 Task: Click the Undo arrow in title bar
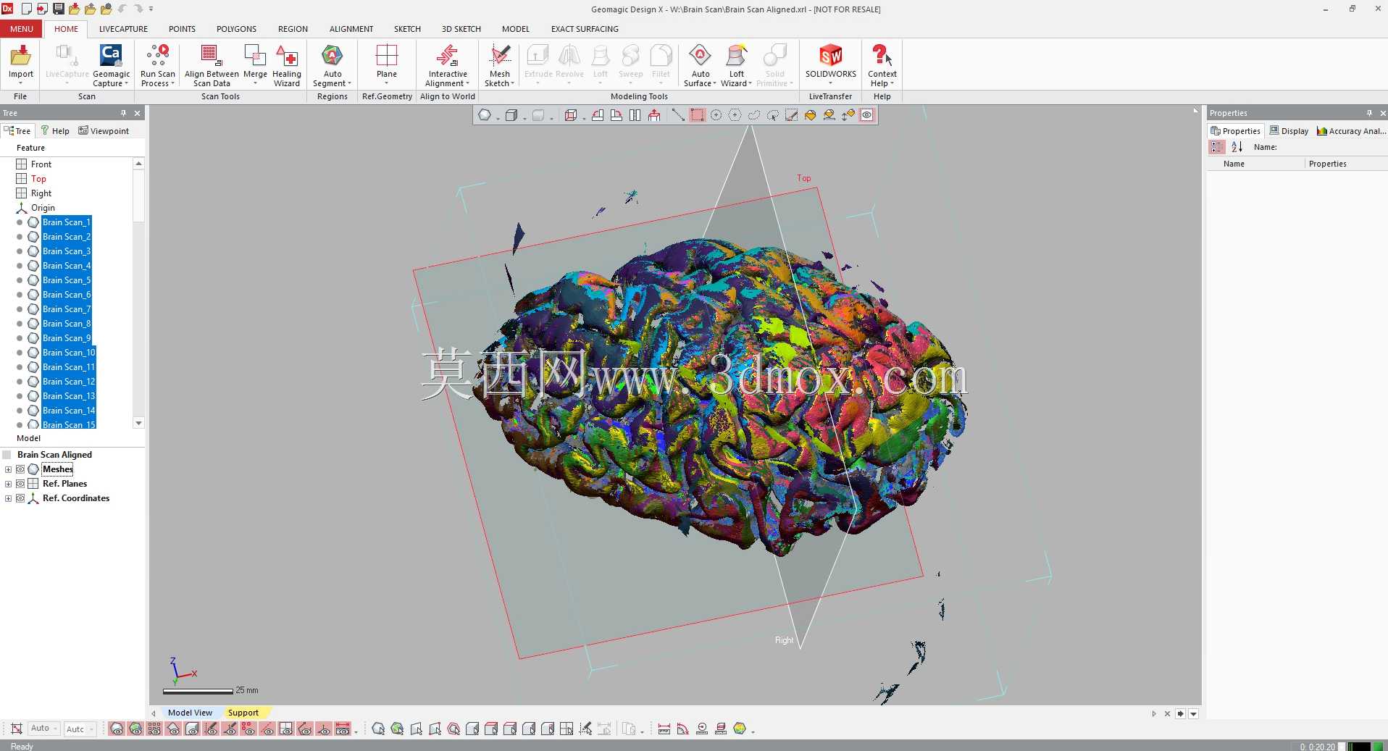pyautogui.click(x=122, y=9)
